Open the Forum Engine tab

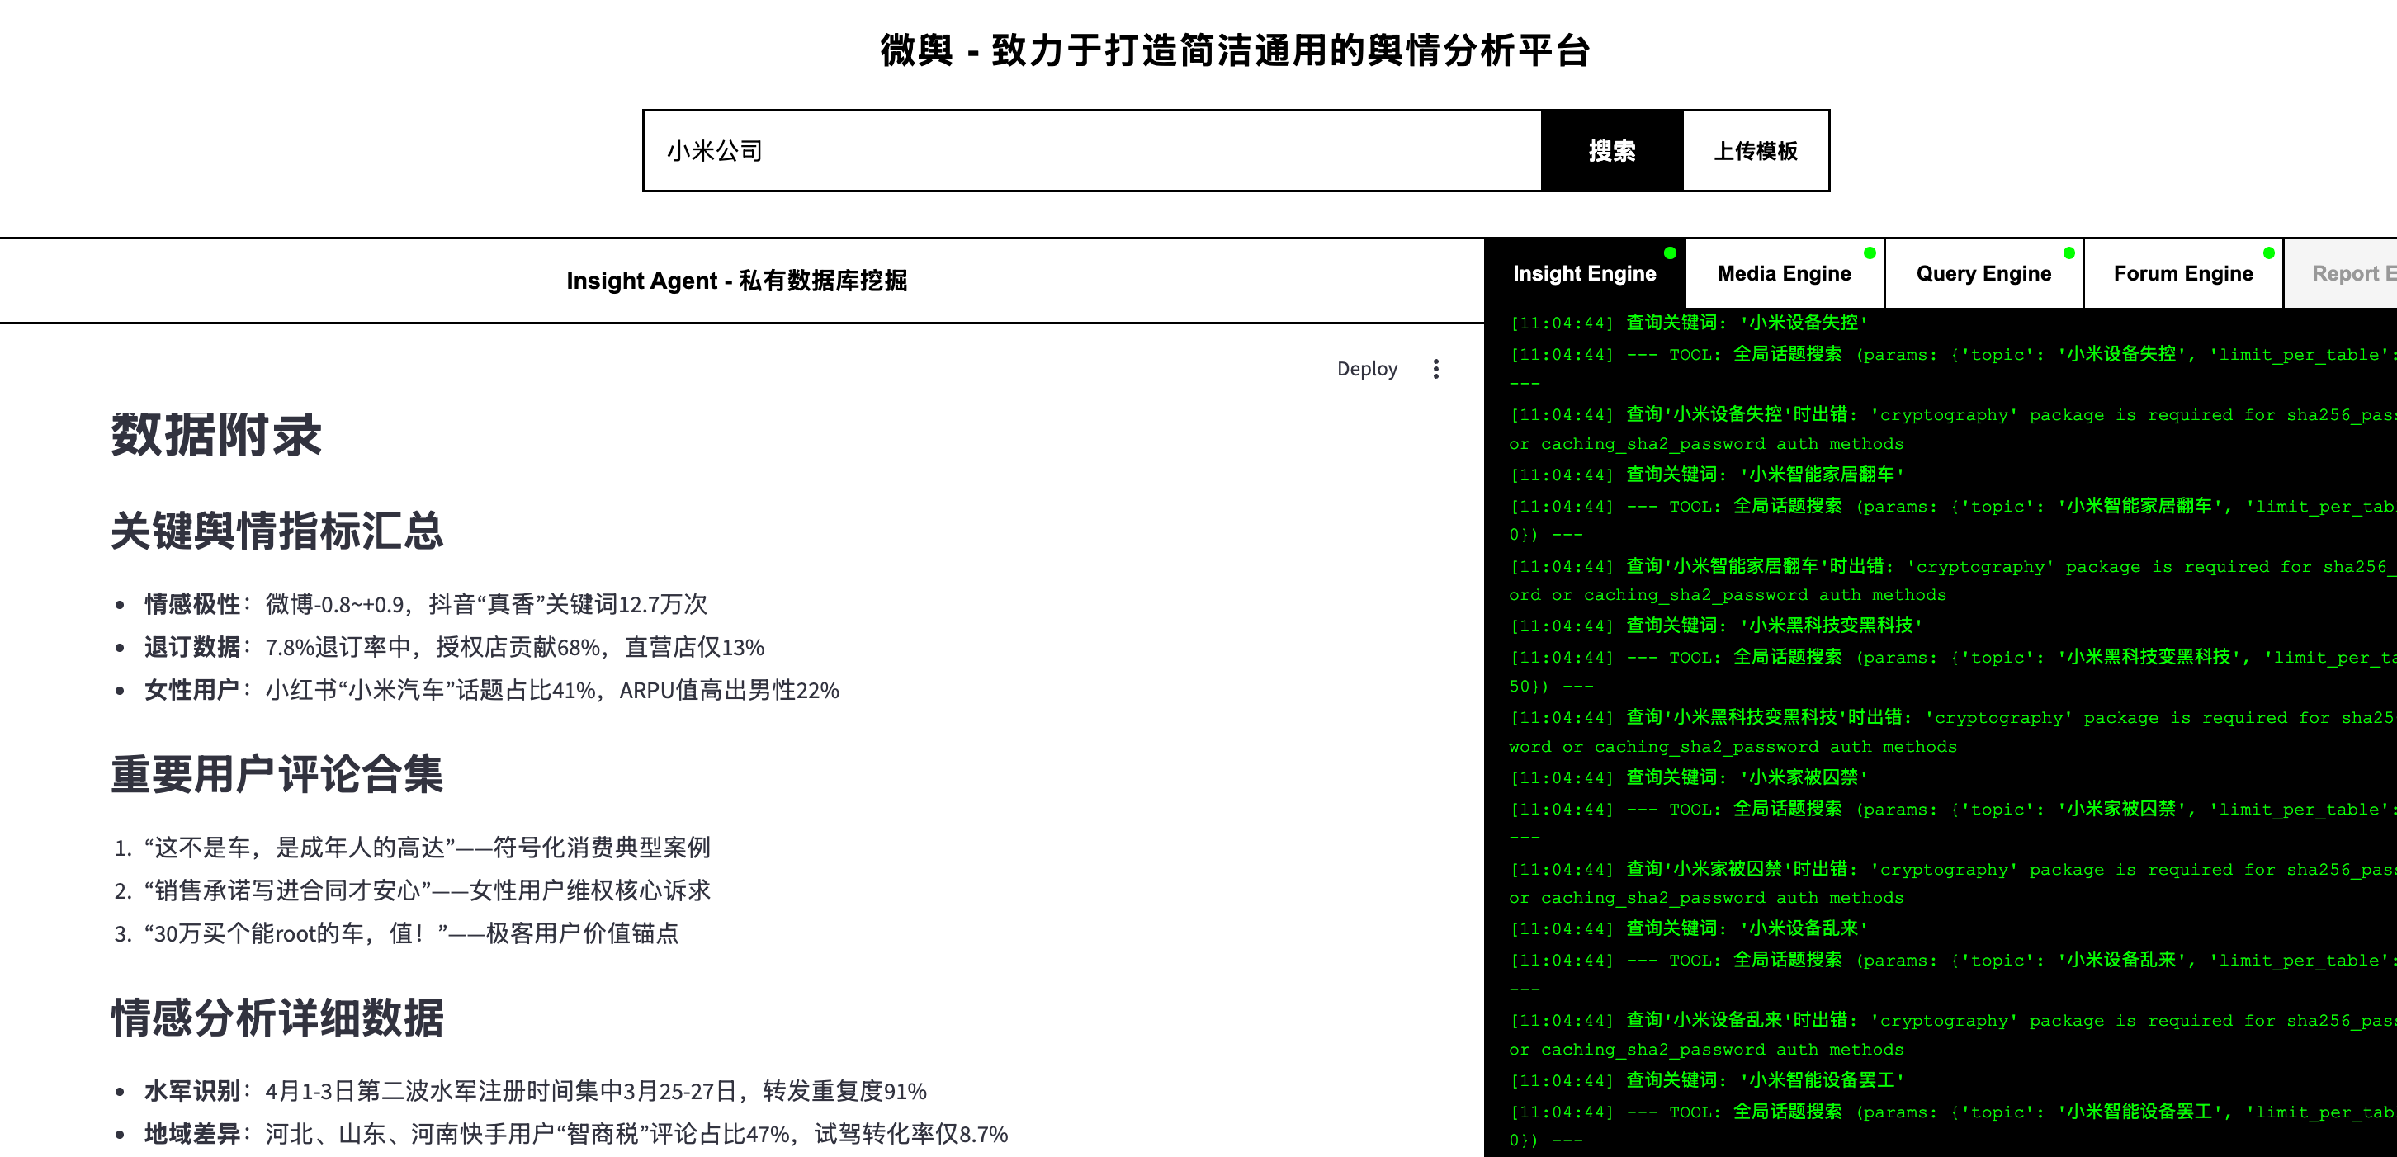[2183, 273]
